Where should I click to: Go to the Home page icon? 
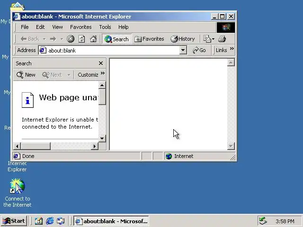[x=93, y=39]
